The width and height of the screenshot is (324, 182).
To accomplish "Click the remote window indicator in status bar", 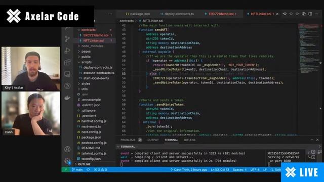I will pos(66,170).
